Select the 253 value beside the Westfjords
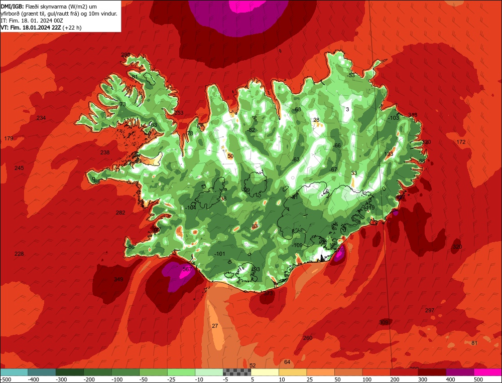This screenshot has height=383, width=502. [x=179, y=112]
